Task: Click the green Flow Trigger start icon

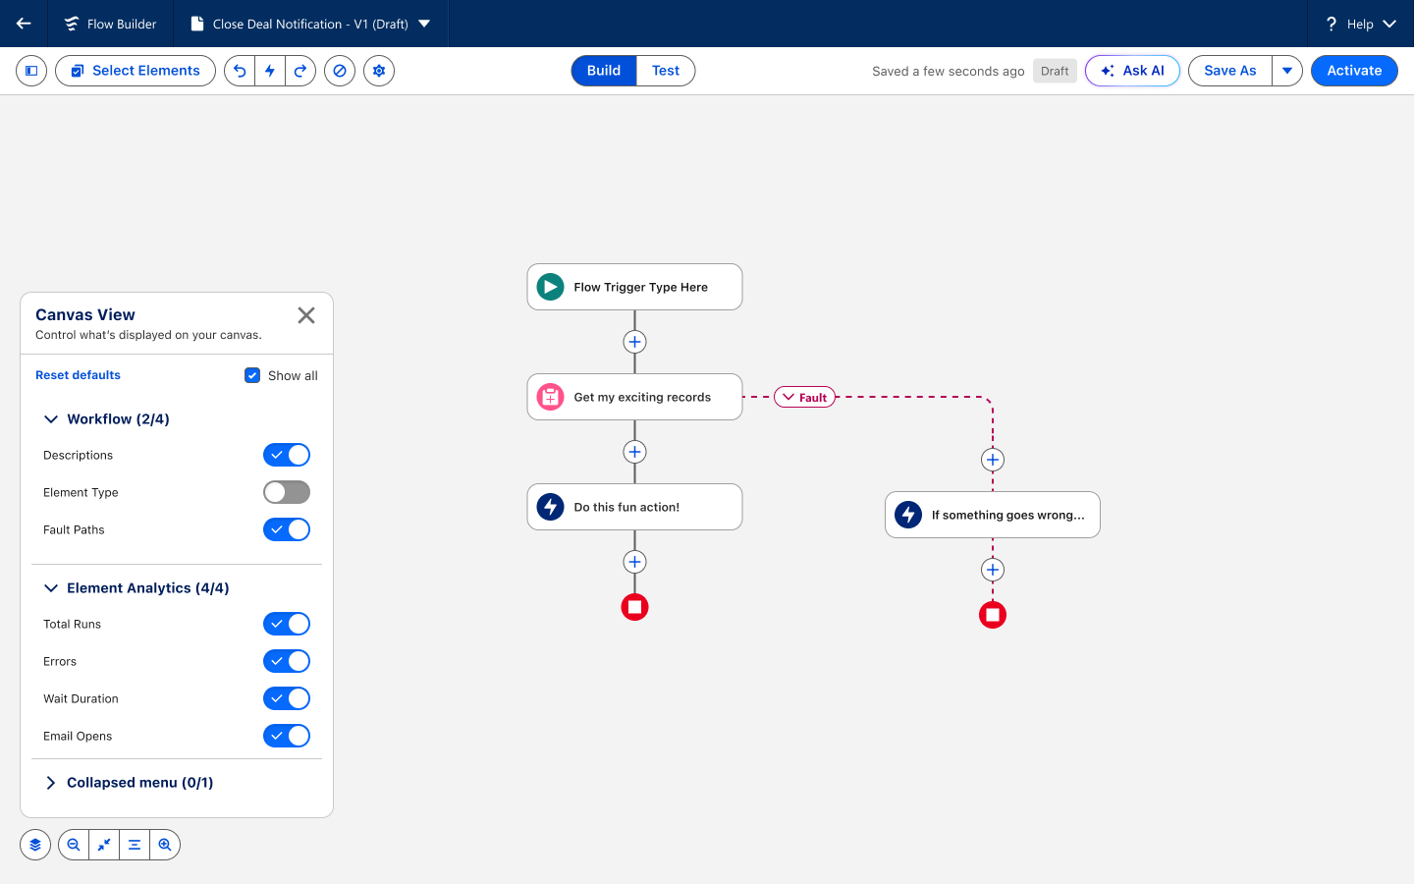Action: point(551,287)
